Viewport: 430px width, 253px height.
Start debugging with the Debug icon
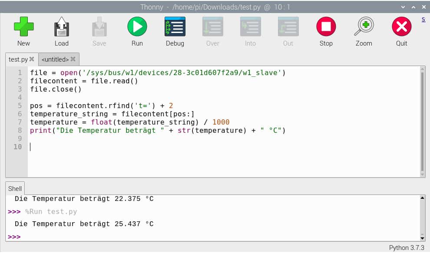coord(175,26)
